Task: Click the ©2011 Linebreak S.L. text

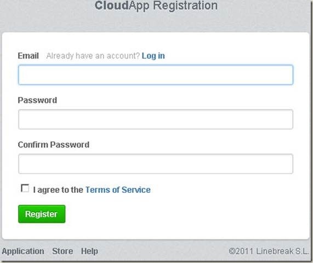Action: (x=269, y=251)
